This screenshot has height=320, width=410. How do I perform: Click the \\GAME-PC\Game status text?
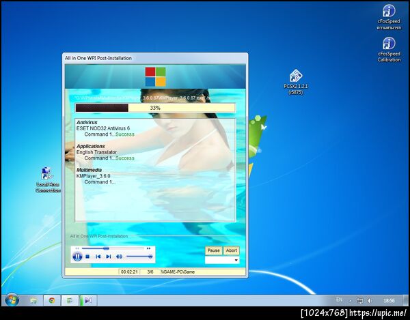pyautogui.click(x=178, y=272)
